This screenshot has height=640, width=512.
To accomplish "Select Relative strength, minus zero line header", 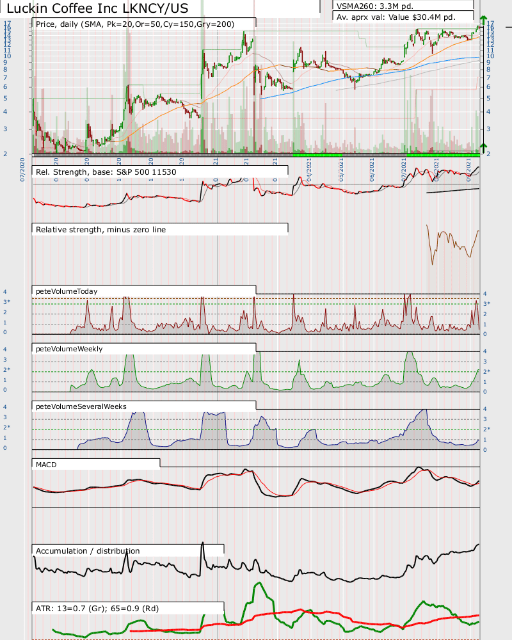I will coord(100,229).
